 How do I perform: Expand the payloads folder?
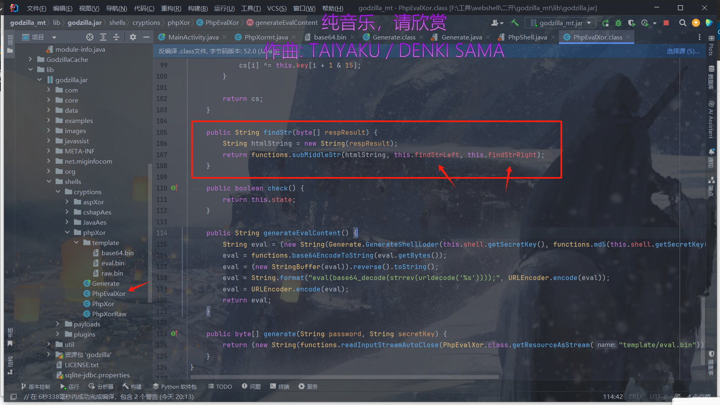(x=58, y=324)
